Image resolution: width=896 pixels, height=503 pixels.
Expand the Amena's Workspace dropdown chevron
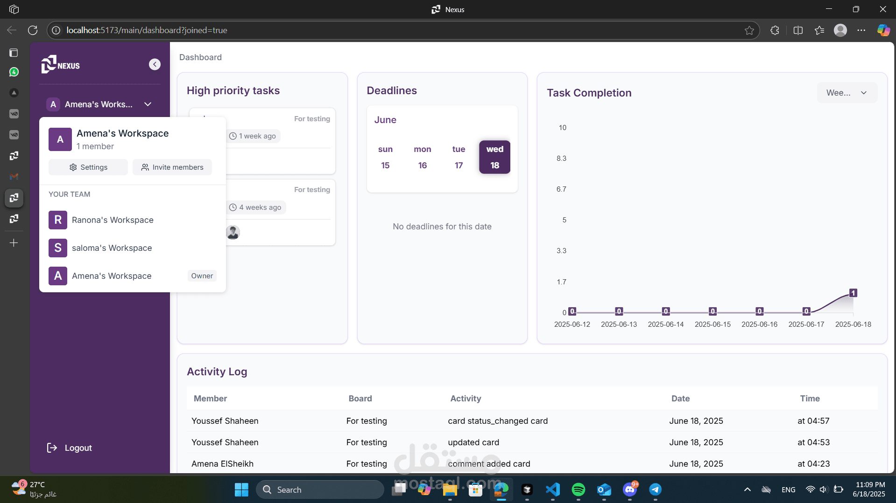148,104
